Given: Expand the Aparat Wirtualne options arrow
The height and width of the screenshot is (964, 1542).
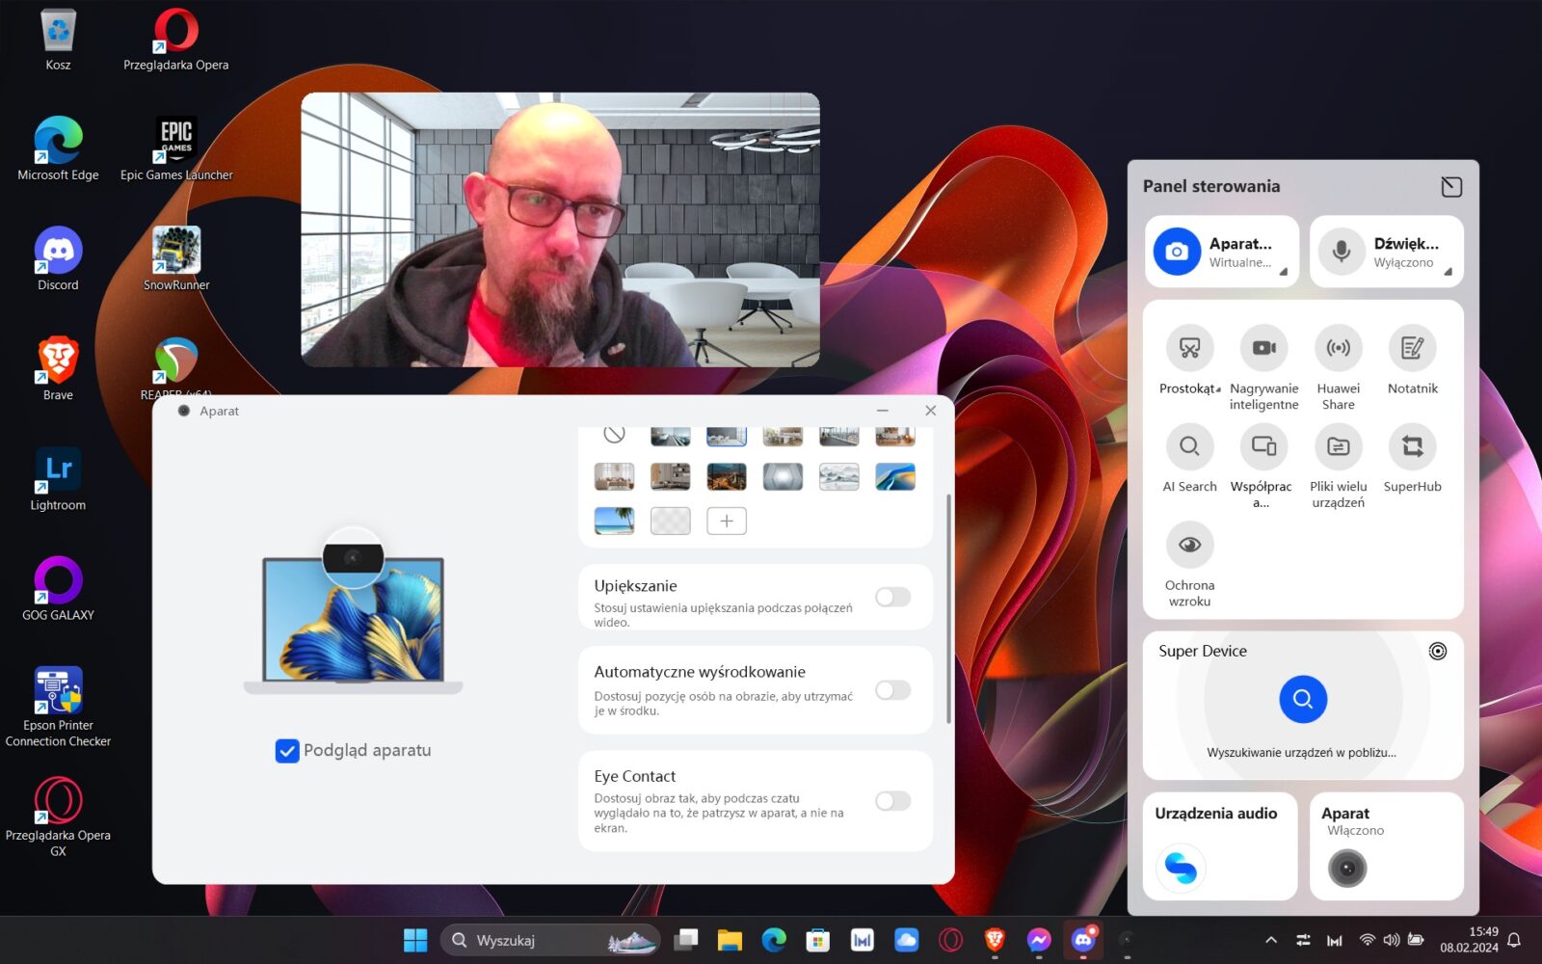Looking at the screenshot, I should (1283, 273).
